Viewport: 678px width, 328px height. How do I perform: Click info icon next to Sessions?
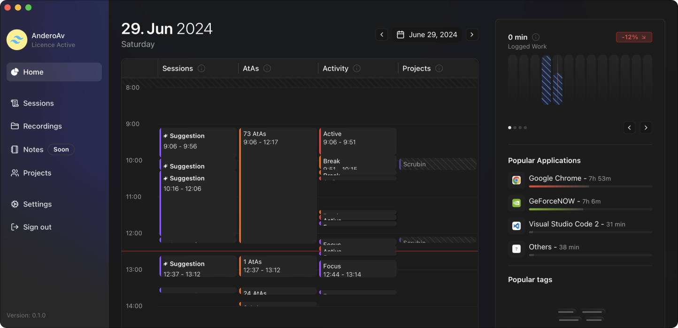(x=201, y=68)
